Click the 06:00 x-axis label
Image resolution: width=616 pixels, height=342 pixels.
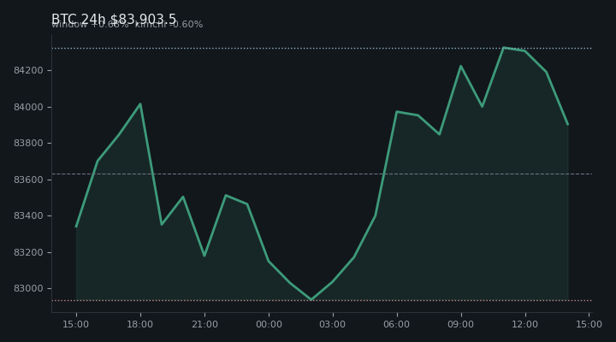(x=397, y=324)
